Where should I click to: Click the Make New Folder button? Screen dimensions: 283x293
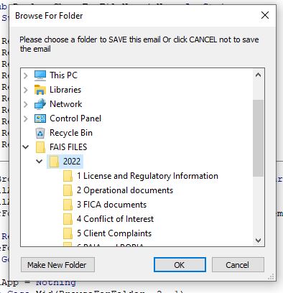coord(57,265)
